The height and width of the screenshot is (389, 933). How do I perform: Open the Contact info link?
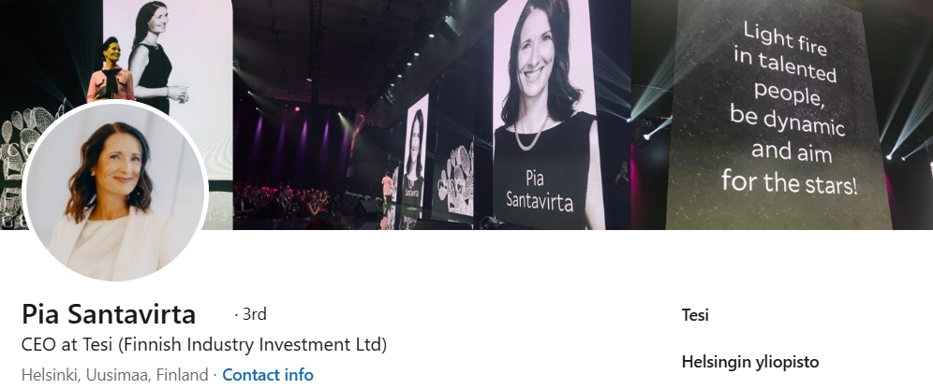268,375
